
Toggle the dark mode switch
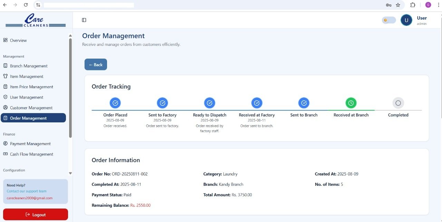pyautogui.click(x=388, y=20)
